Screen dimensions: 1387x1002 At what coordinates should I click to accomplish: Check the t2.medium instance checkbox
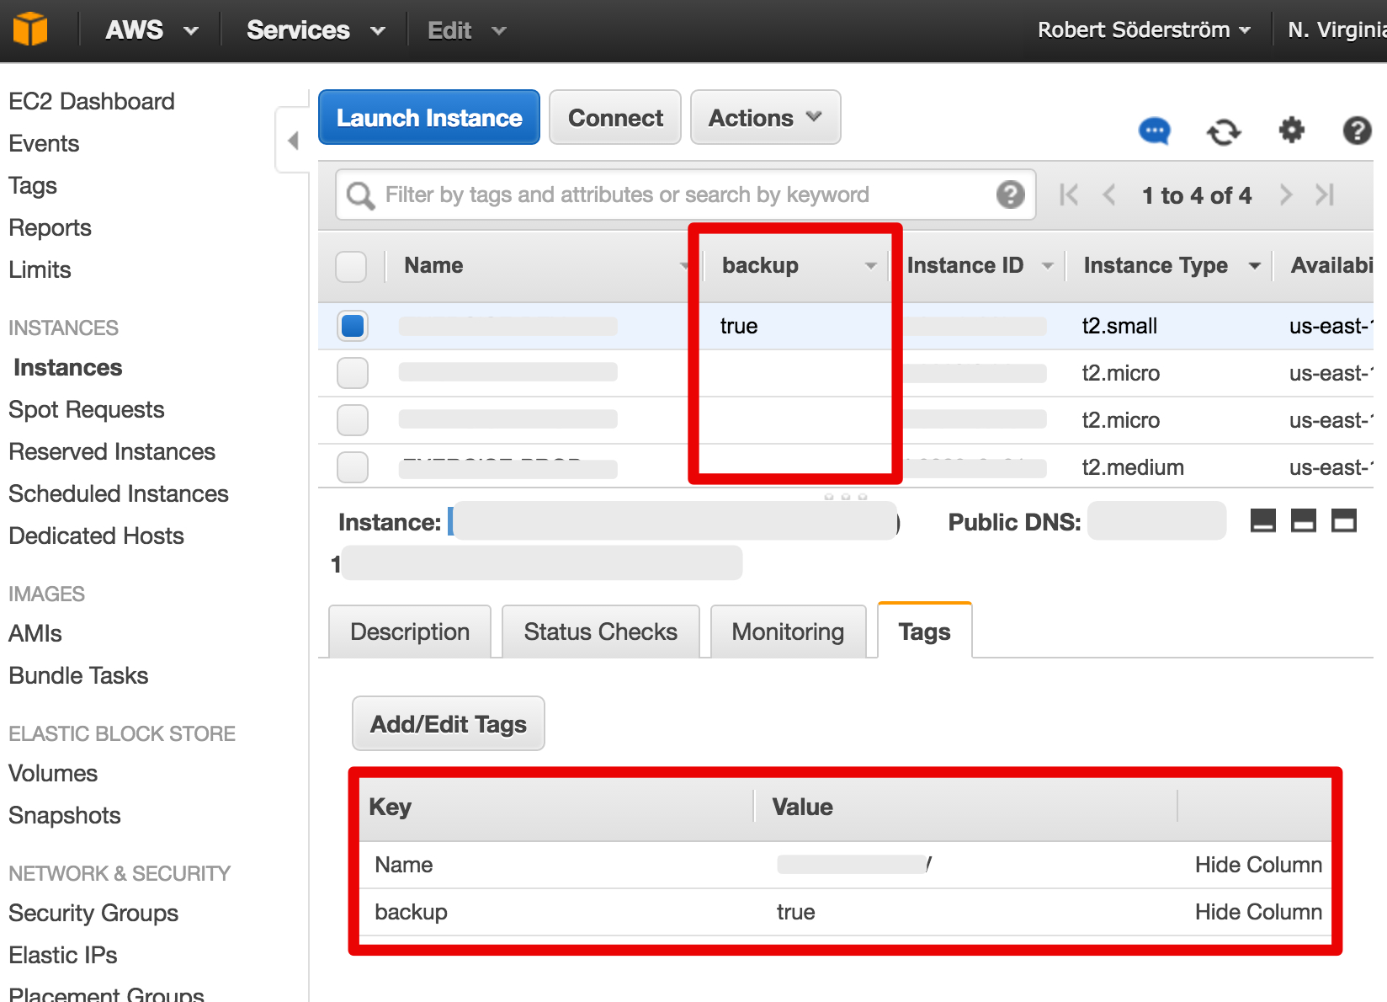(x=353, y=467)
